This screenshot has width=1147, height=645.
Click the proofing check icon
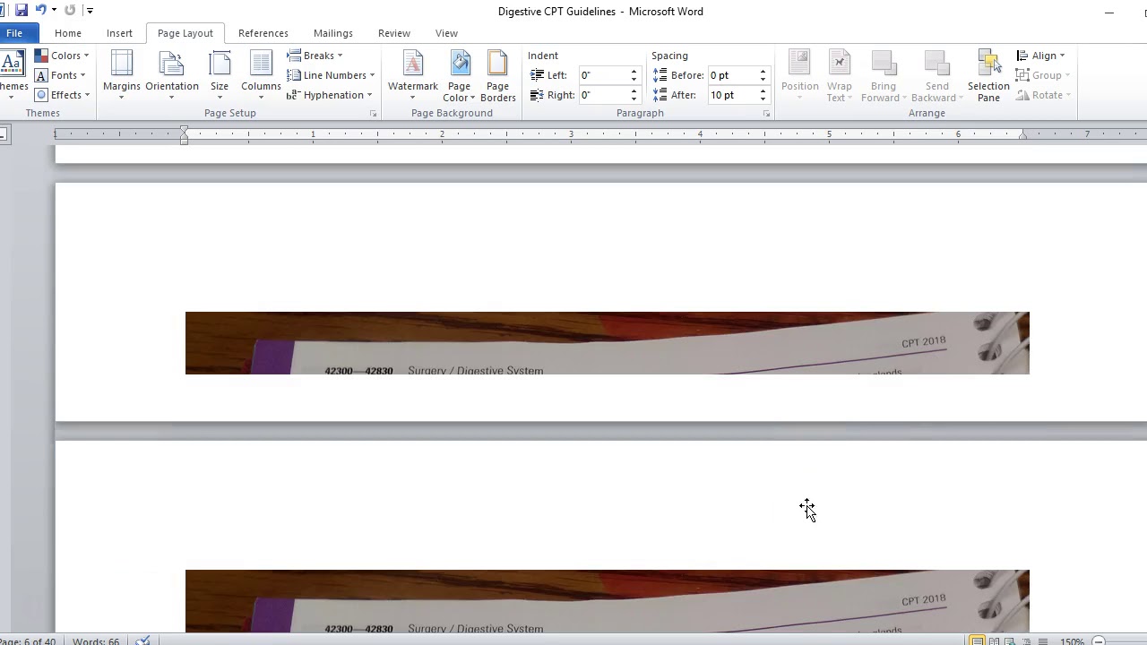(x=142, y=641)
